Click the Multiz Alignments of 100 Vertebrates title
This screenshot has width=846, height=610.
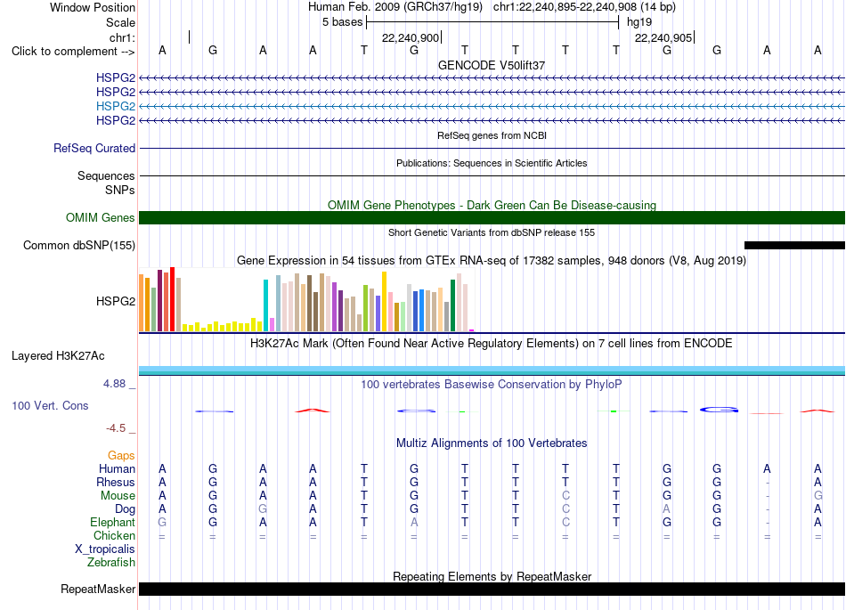[492, 443]
